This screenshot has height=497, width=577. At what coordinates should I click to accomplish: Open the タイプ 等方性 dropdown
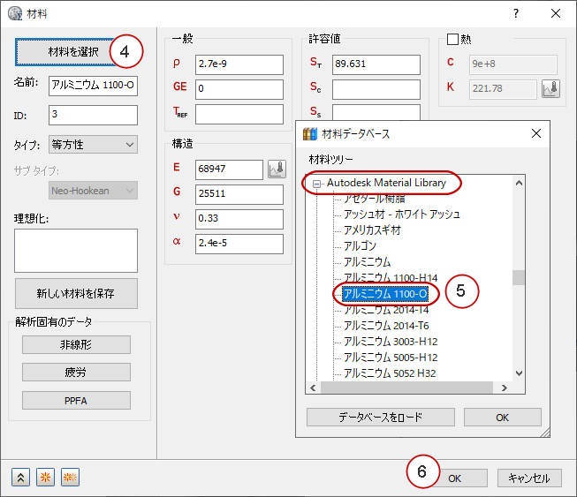93,145
